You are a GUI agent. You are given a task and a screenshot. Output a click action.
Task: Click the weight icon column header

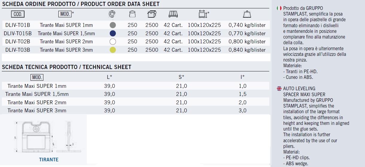click(247, 14)
